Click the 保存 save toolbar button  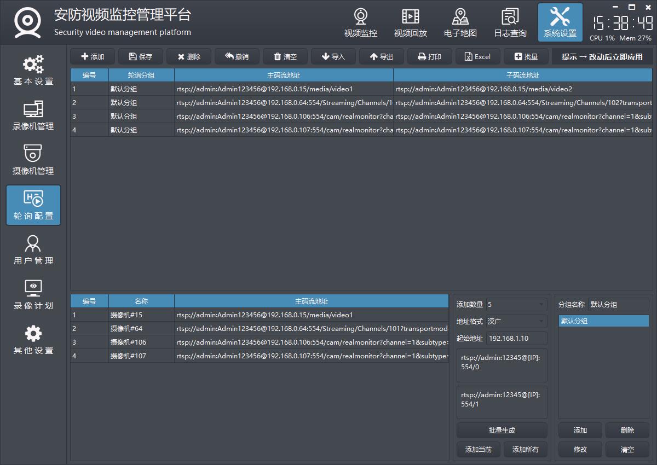pos(140,57)
